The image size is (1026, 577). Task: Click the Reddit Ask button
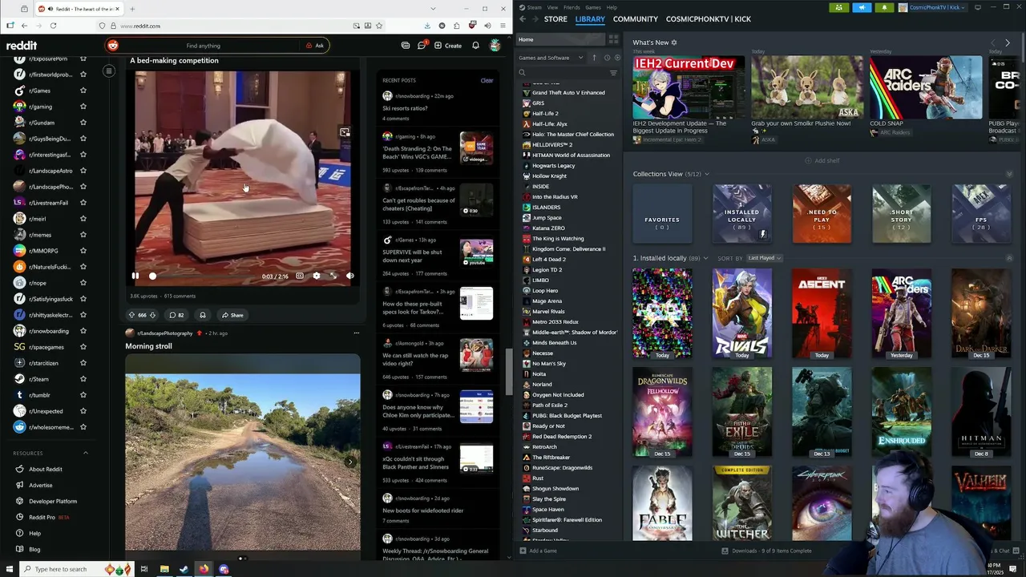(315, 46)
